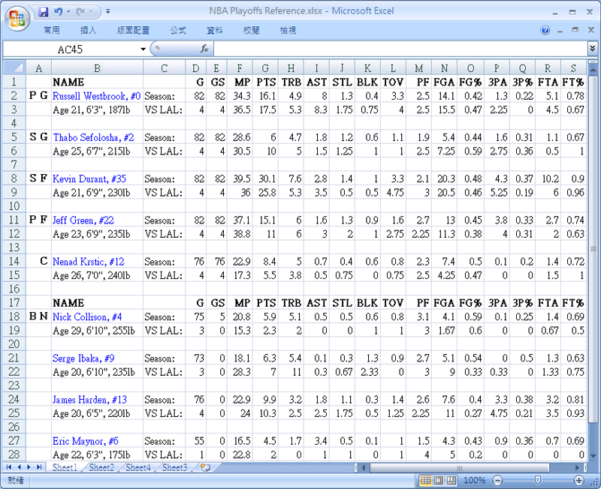Restore the workbook window button
The image size is (601, 489).
pos(575,30)
